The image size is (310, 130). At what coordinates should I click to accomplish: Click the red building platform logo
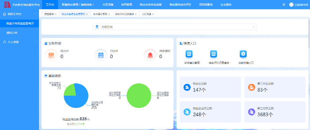point(7,4)
